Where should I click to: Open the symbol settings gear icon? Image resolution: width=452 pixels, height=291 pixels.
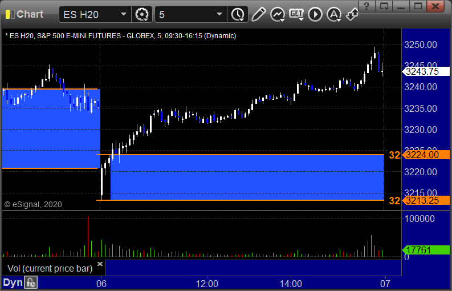(141, 14)
